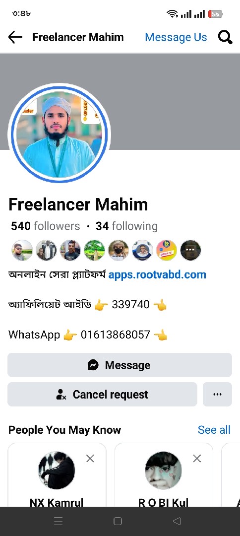
Task: Open search with the magnifier icon
Action: tap(225, 37)
